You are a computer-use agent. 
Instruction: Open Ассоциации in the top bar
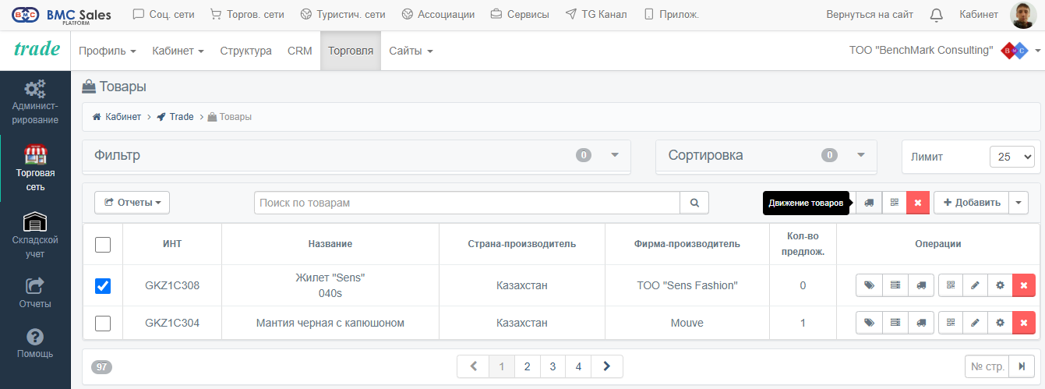point(438,14)
